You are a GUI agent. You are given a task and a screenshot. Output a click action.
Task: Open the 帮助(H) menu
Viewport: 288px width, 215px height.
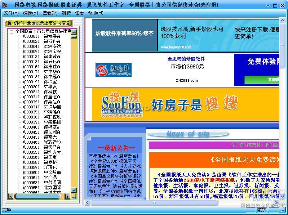pos(96,13)
